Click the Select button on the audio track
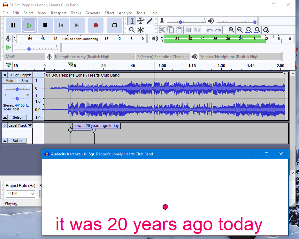This screenshot has width=299, height=239. click(x=17, y=117)
